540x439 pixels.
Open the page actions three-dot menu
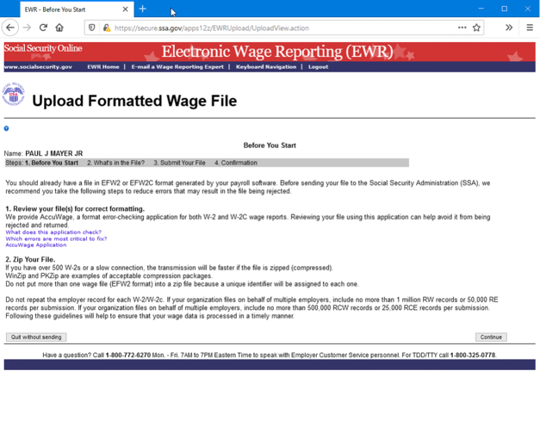462,28
